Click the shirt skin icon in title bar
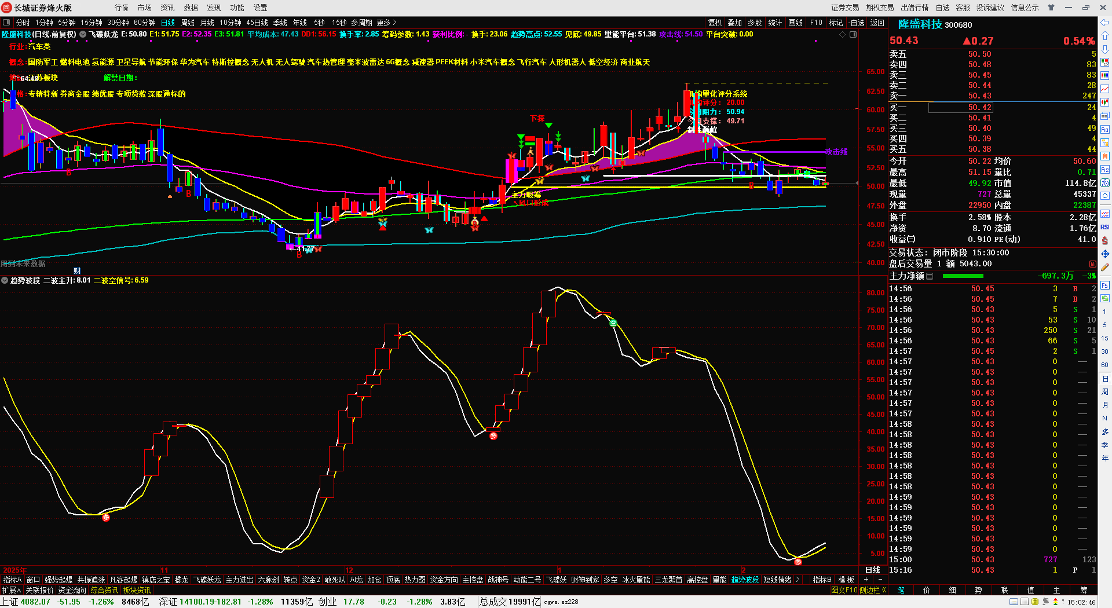 (x=1051, y=8)
